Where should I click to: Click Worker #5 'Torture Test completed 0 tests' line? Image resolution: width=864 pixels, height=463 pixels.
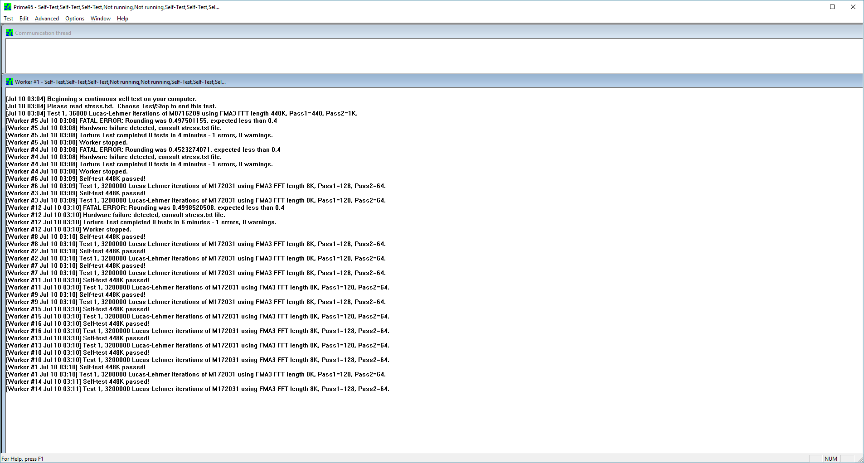click(x=140, y=135)
